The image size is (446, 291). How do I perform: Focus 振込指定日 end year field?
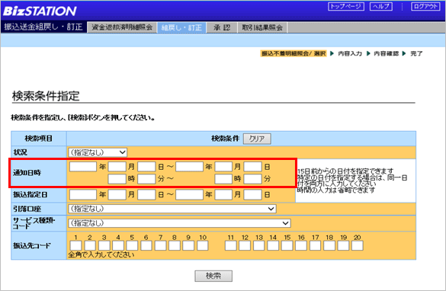click(x=189, y=195)
